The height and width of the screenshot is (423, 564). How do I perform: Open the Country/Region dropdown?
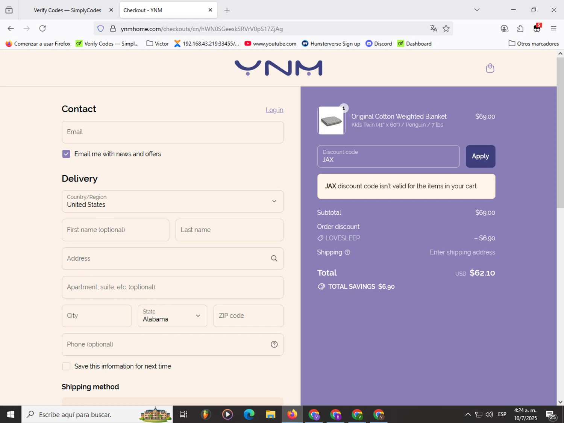coord(173,201)
